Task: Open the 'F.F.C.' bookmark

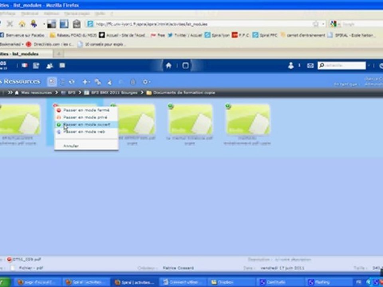Action: (240, 35)
